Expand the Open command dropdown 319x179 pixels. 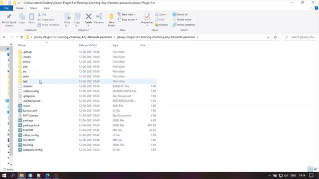pyautogui.click(x=167, y=14)
